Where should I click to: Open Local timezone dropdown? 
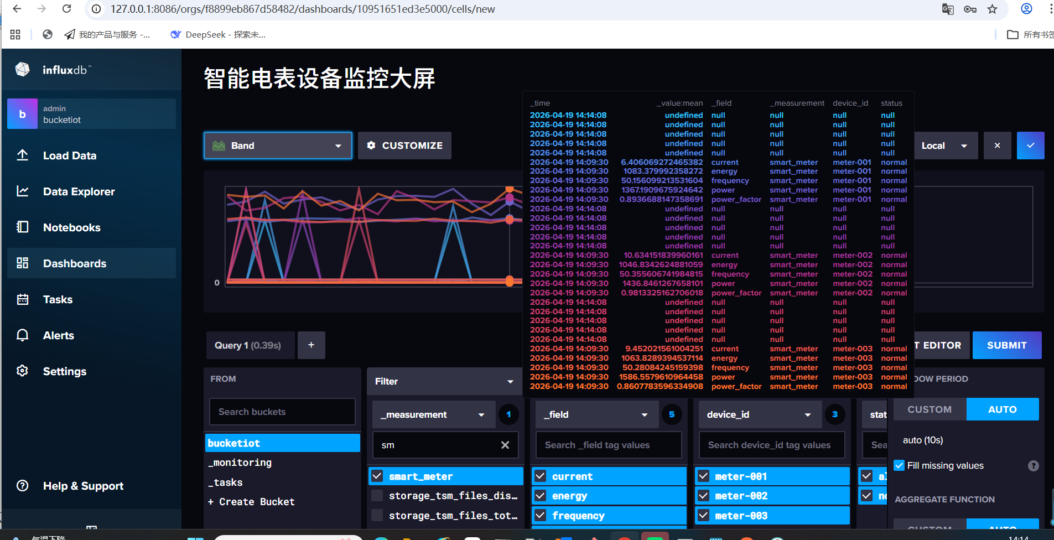coord(945,146)
